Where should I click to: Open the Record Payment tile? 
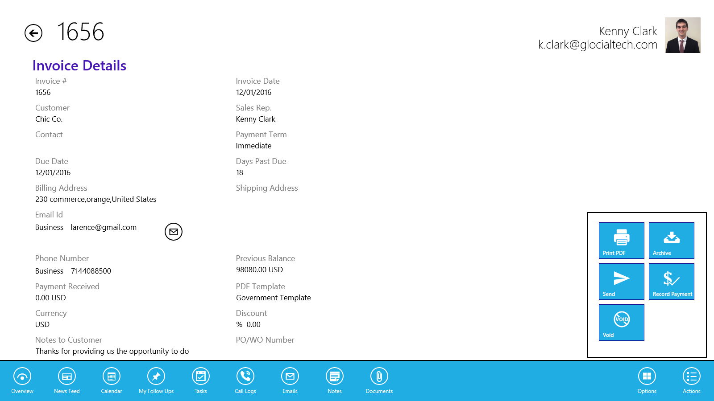click(672, 282)
